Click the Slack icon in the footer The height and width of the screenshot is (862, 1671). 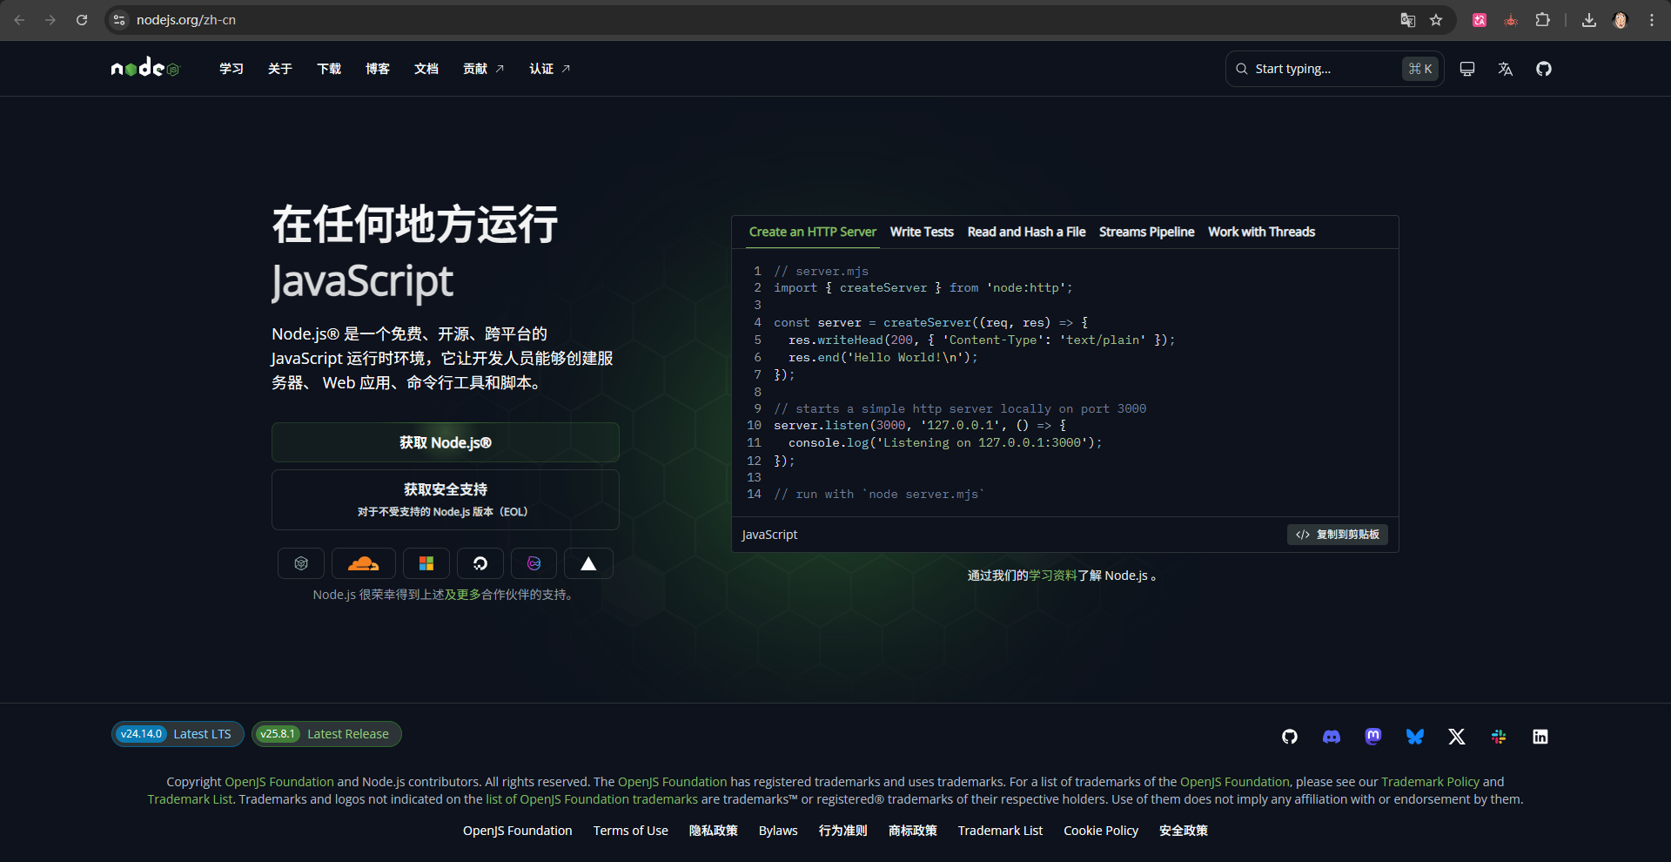pos(1498,737)
